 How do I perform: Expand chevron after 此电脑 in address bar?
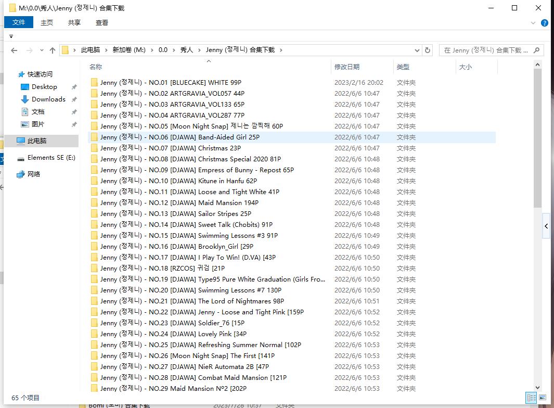(106, 50)
